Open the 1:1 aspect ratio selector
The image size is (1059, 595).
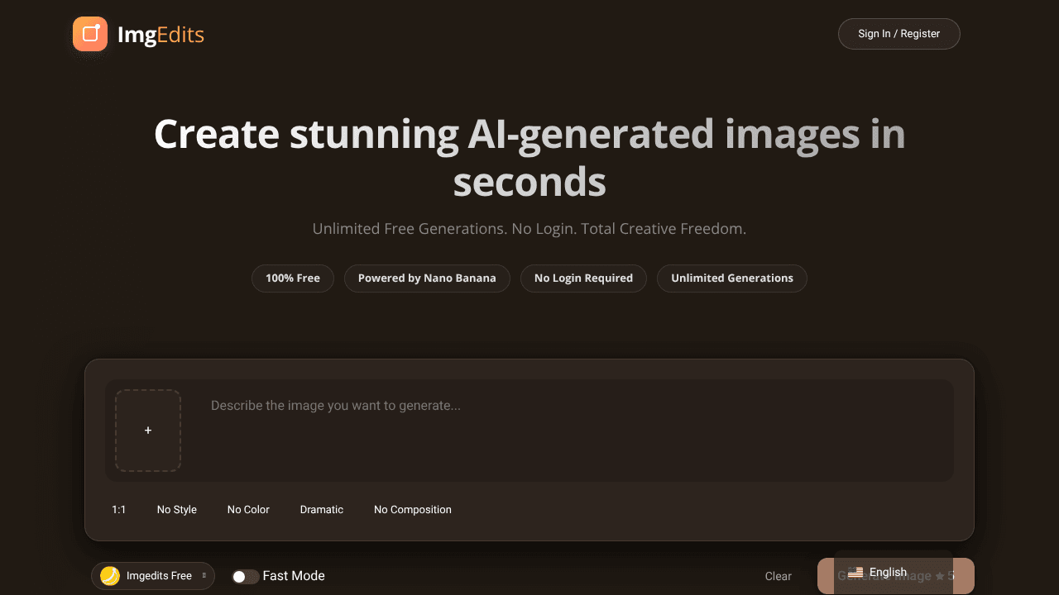(119, 510)
